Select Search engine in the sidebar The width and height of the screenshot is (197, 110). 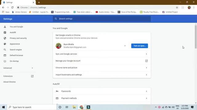point(16,50)
